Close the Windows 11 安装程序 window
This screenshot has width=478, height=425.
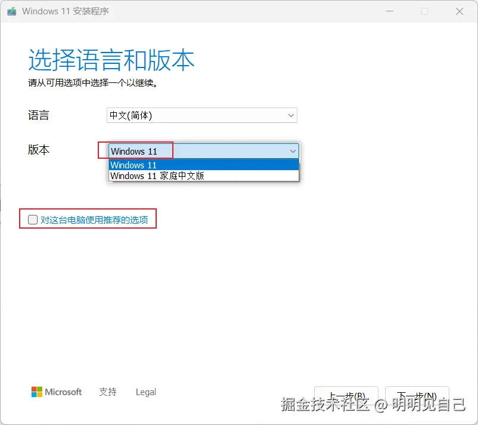tap(460, 11)
